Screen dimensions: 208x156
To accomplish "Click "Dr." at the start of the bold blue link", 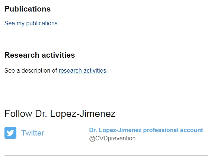I will point(93,130).
